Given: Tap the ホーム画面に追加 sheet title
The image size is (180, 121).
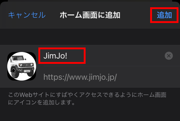Looking at the screenshot, I should (x=90, y=15).
